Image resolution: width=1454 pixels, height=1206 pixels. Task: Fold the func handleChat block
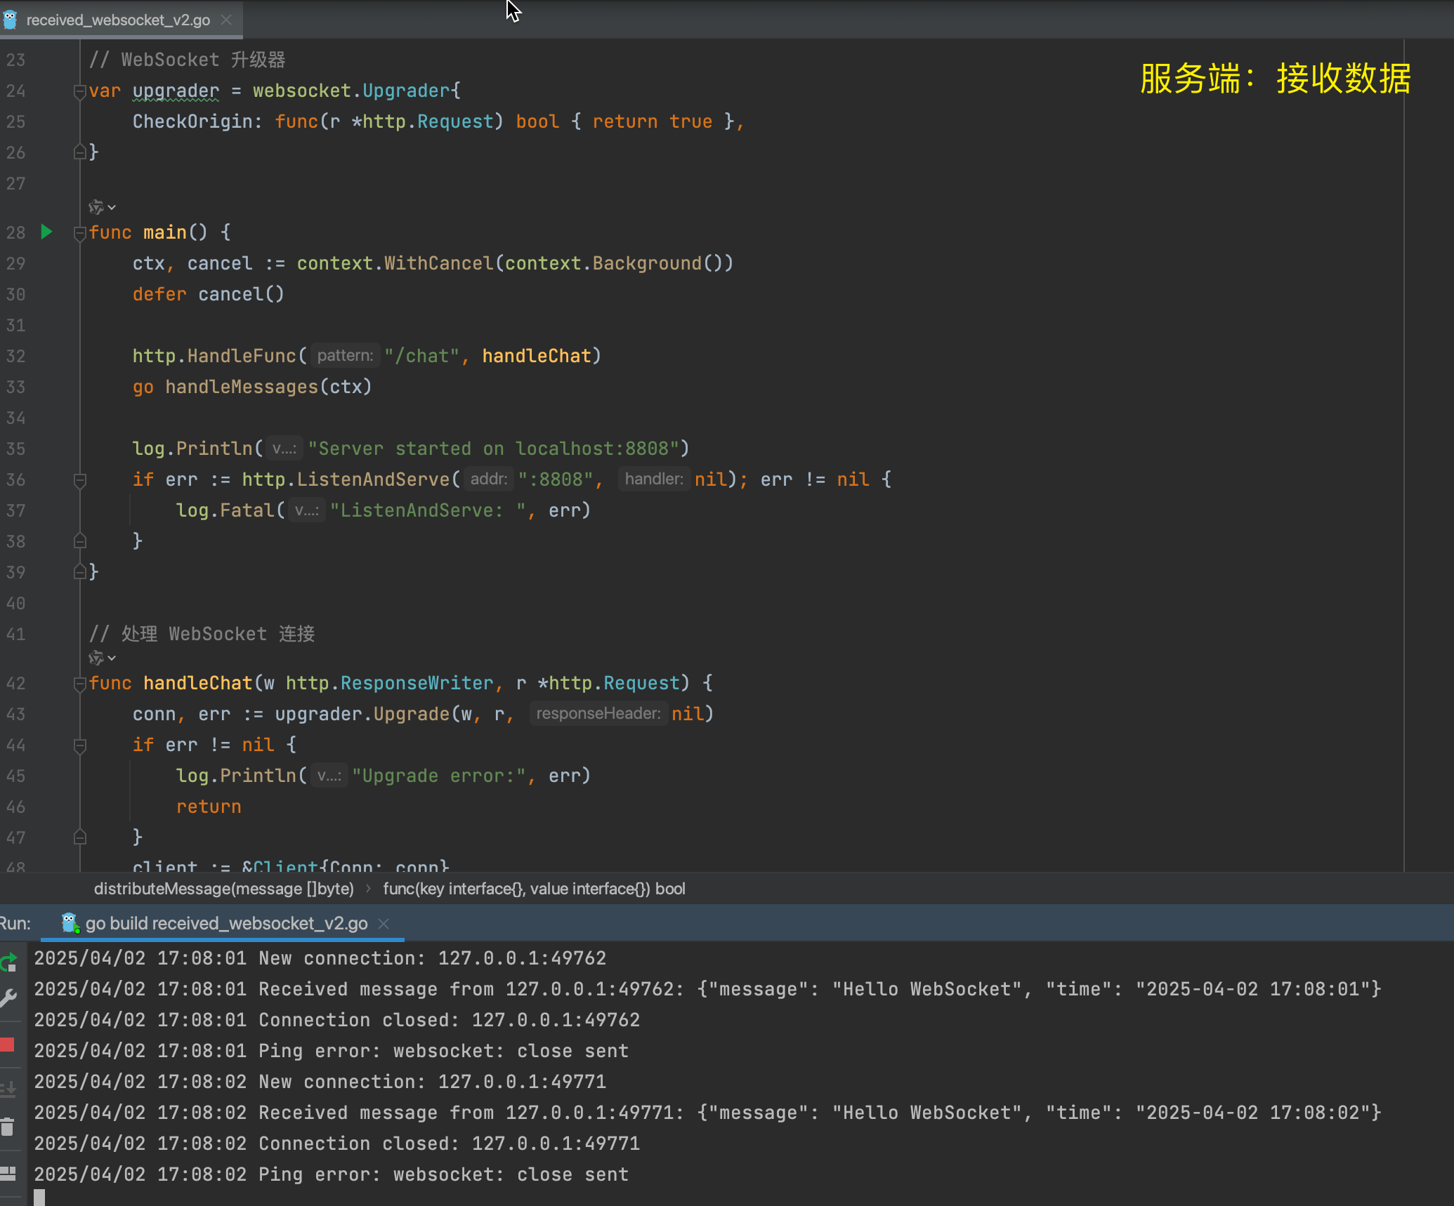[79, 683]
